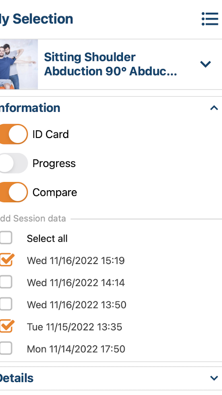Click the Compare label text
222x395 pixels.
coord(55,192)
